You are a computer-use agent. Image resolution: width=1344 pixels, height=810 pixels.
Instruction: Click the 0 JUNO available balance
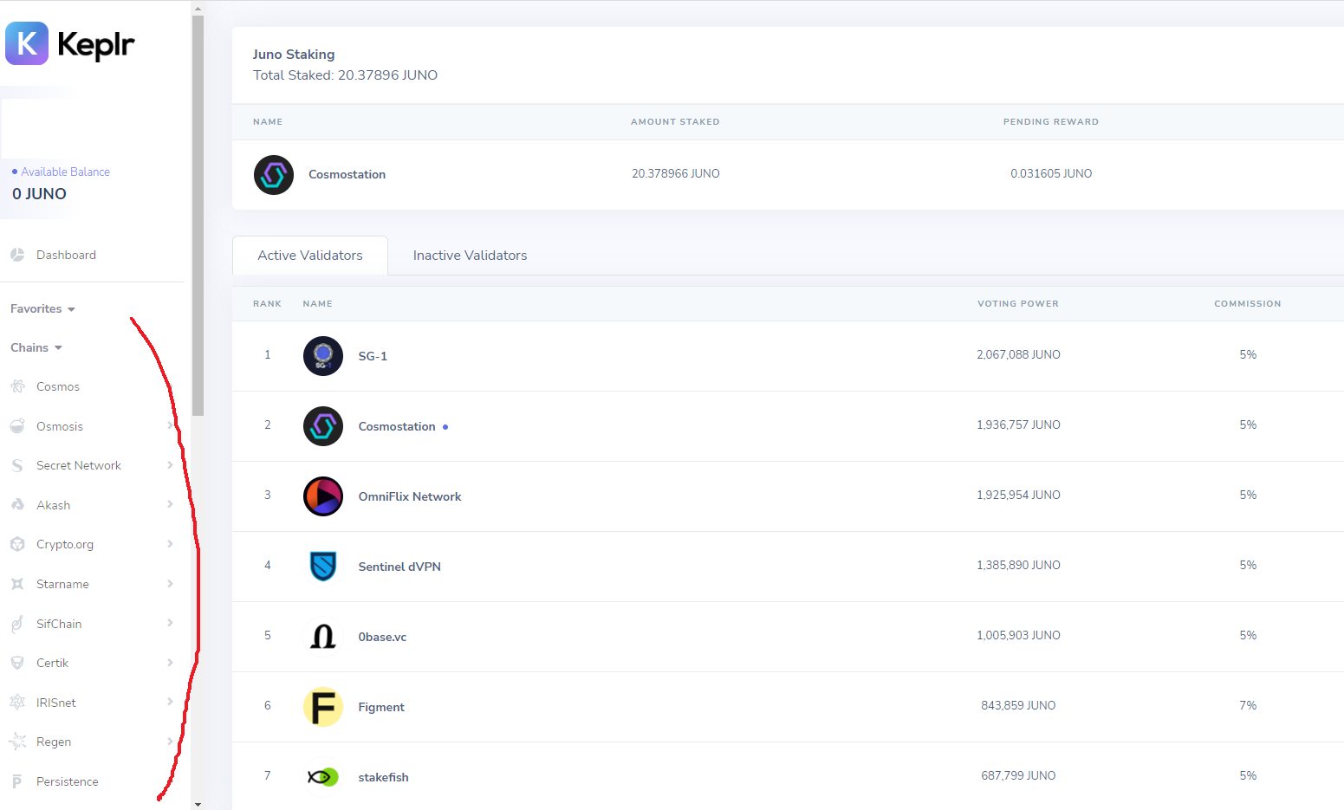pyautogui.click(x=39, y=194)
